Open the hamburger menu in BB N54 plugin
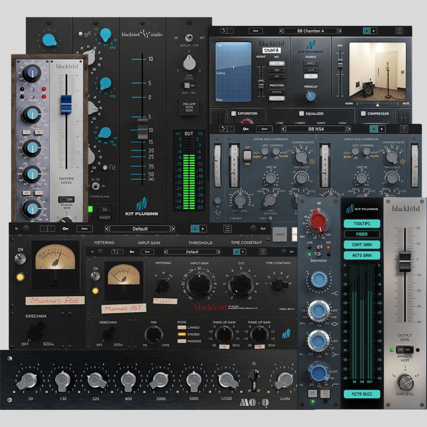The image size is (427, 427). click(x=404, y=129)
